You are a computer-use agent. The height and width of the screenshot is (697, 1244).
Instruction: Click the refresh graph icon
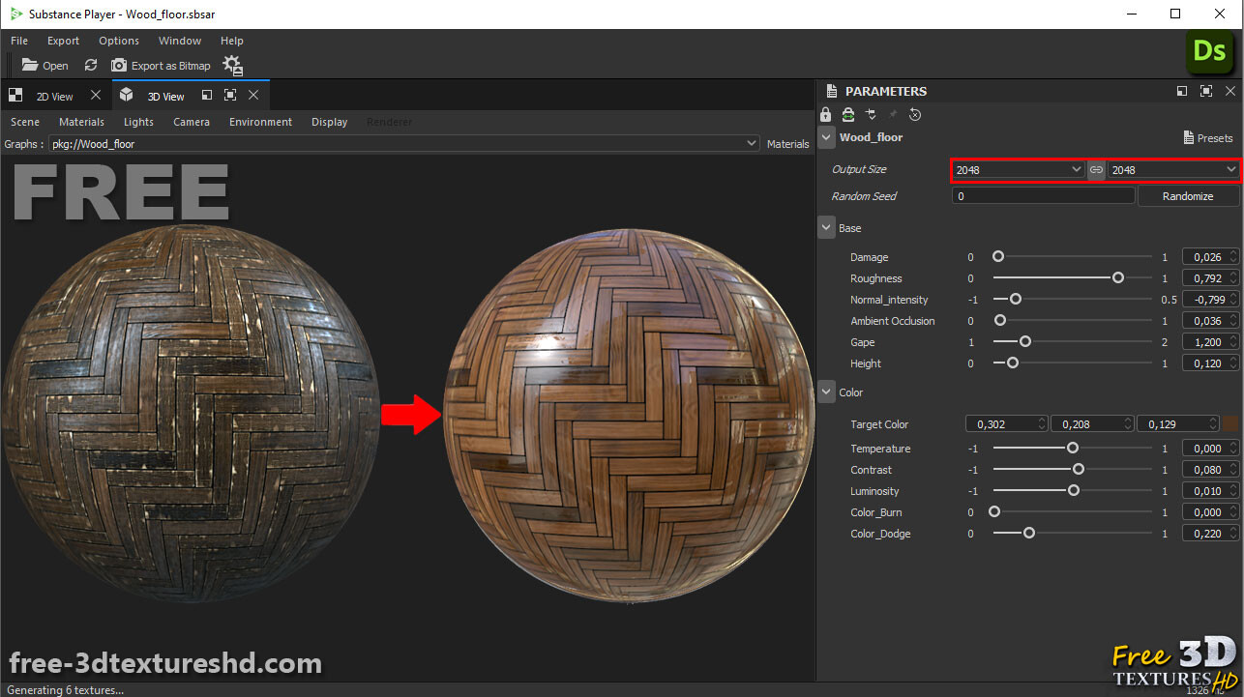tap(90, 65)
